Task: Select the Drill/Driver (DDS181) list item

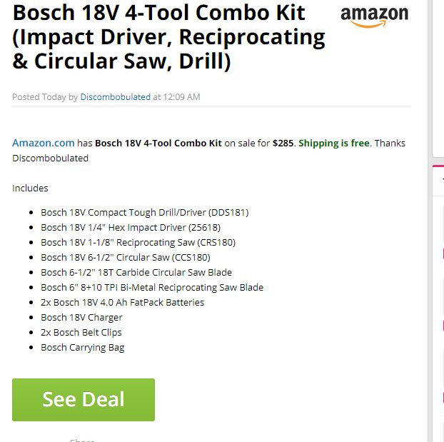Action: [x=145, y=212]
